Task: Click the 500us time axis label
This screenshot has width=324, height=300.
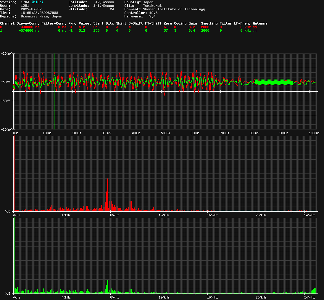Action: [165, 133]
